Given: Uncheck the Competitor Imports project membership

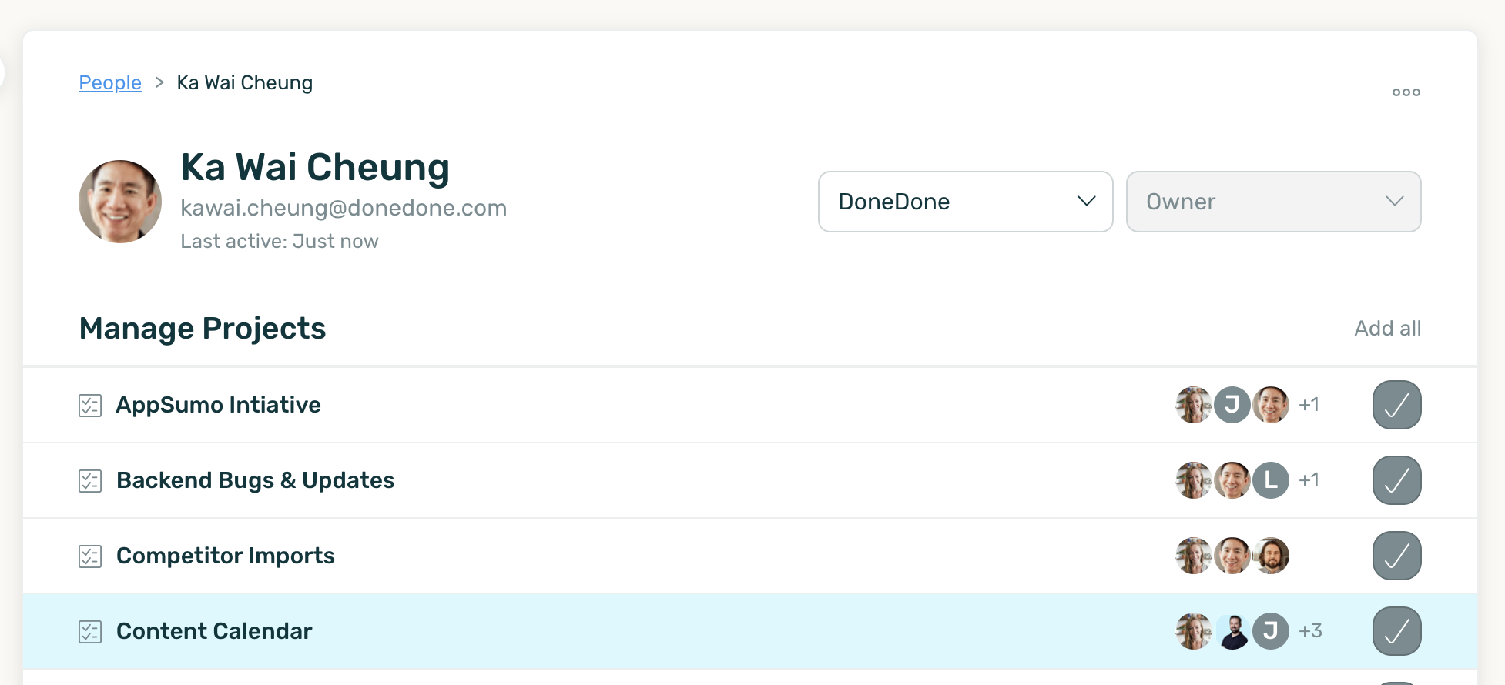Looking at the screenshot, I should 1397,556.
